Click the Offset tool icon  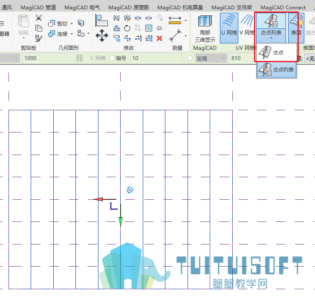116,28
